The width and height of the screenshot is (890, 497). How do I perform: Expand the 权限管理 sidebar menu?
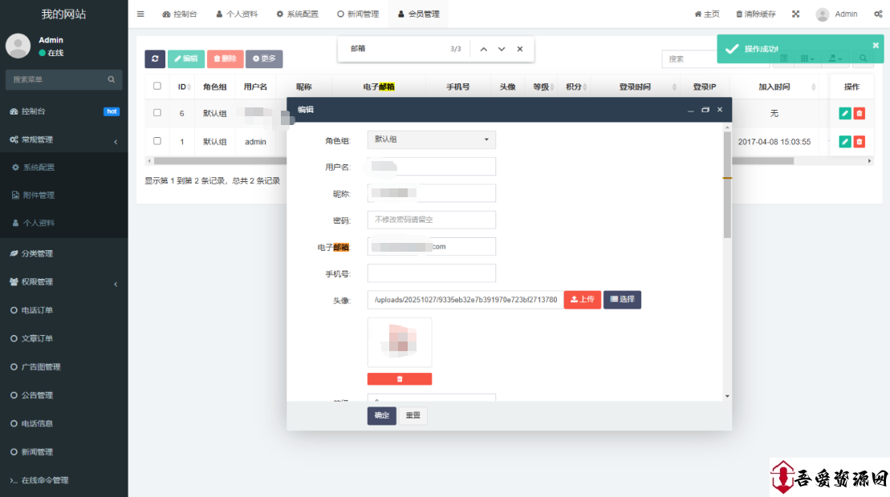[x=64, y=282]
